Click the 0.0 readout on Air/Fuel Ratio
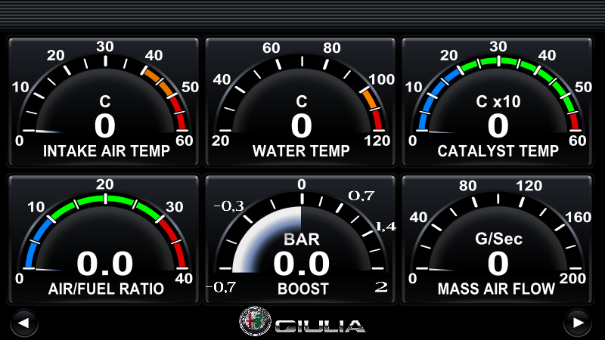This screenshot has width=605, height=340. coord(105,264)
